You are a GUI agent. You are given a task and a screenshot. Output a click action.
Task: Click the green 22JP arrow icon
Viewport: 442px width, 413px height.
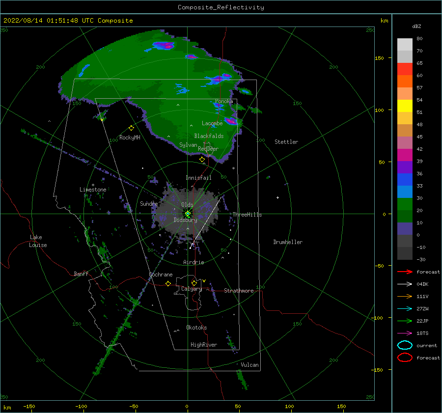(405, 321)
